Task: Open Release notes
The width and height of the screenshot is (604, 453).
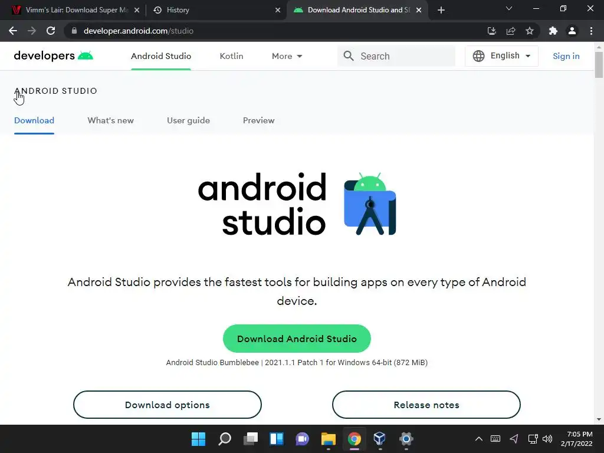Action: tap(426, 405)
